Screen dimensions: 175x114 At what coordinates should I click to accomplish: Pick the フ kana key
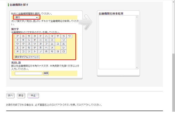click(x=46, y=44)
